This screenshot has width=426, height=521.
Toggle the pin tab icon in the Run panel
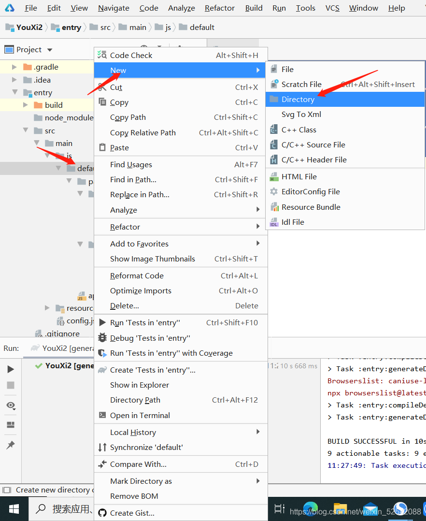click(x=11, y=445)
